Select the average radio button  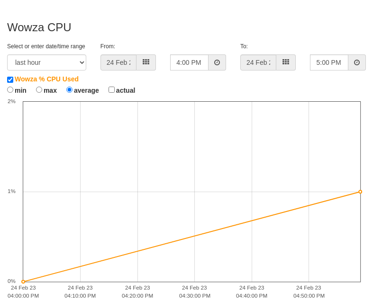pos(69,90)
